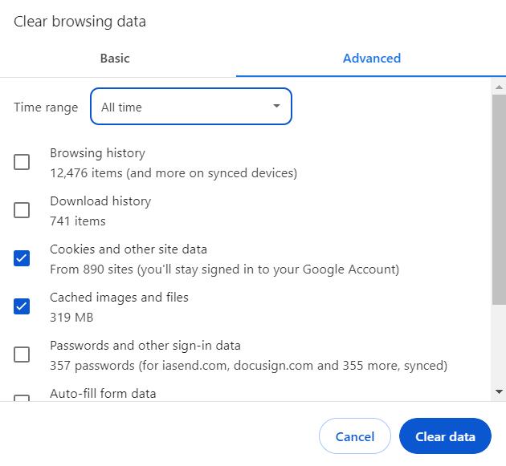Screen dimensions: 506x466
Task: Click the 'Cookies and other site data' label
Action: pyautogui.click(x=129, y=249)
